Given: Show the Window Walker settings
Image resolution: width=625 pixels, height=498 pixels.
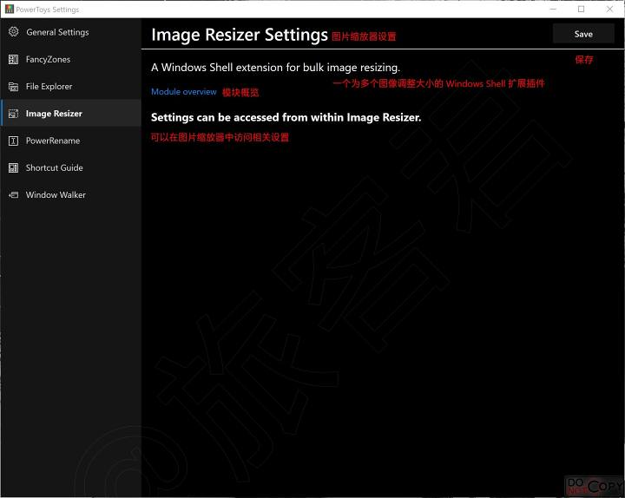Looking at the screenshot, I should pyautogui.click(x=56, y=195).
